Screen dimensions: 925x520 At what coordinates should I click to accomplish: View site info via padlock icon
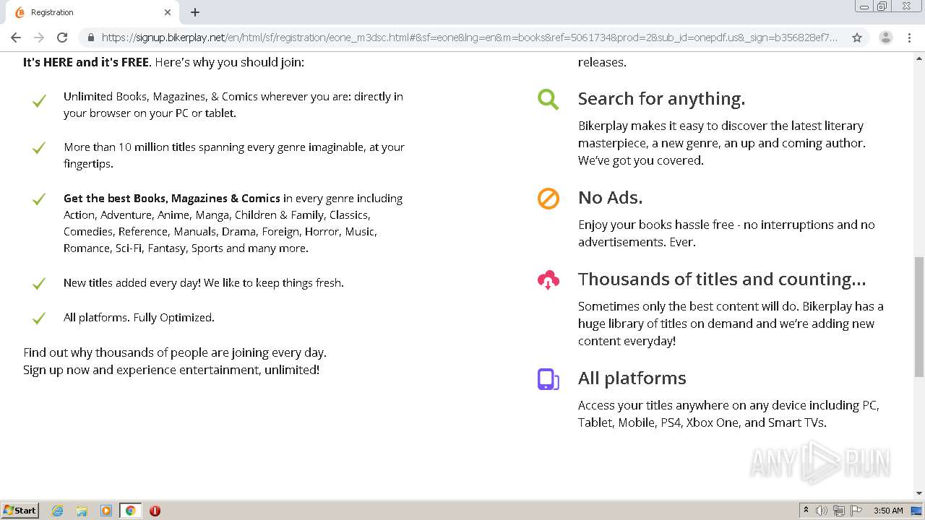point(91,38)
